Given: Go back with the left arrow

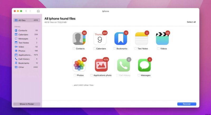Looking at the screenshot, I should click(x=26, y=11).
